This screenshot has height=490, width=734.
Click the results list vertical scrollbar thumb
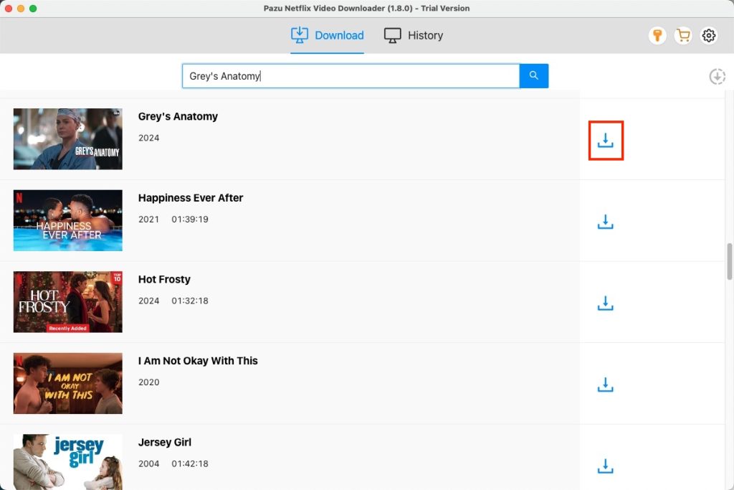[730, 261]
